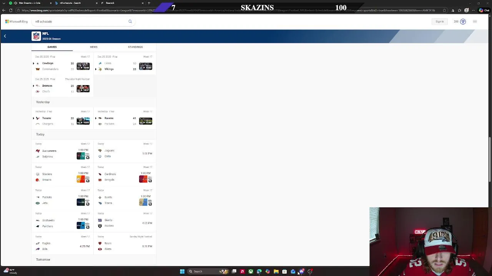Play the Cowboys vs Commanders highlight video
492x276 pixels.
pos(83,66)
